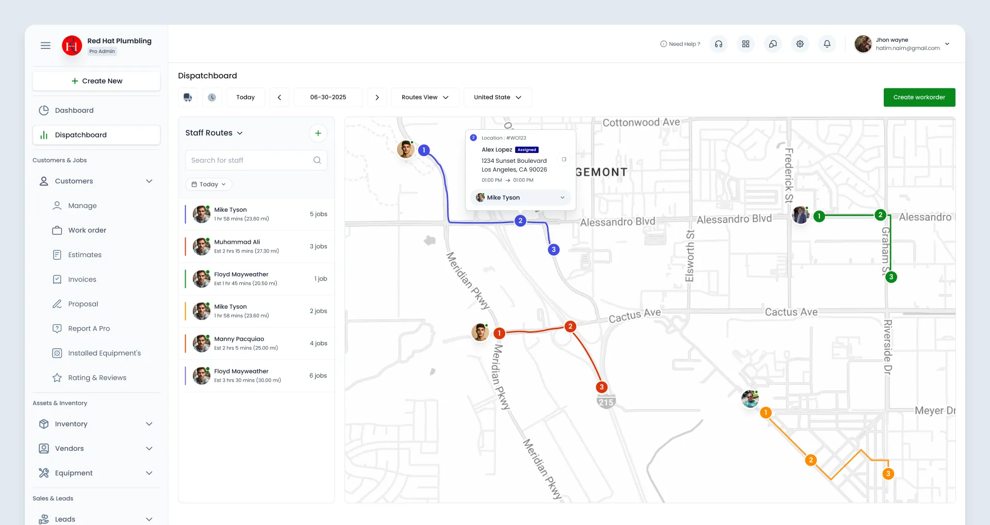This screenshot has width=990, height=525.
Task: Select Muhammad Ali 3 jobs route
Action: pos(256,246)
